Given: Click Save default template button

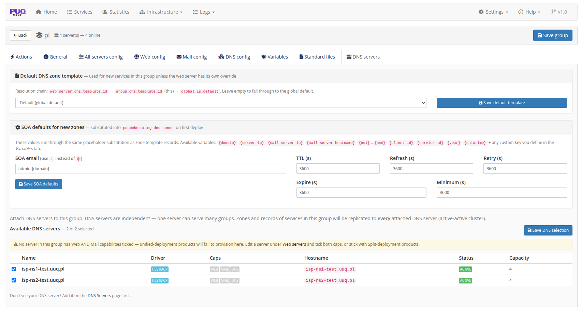Looking at the screenshot, I should pyautogui.click(x=502, y=103).
